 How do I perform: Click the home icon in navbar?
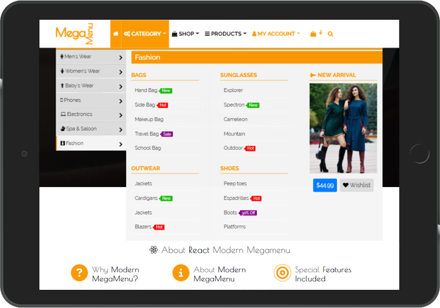point(116,34)
